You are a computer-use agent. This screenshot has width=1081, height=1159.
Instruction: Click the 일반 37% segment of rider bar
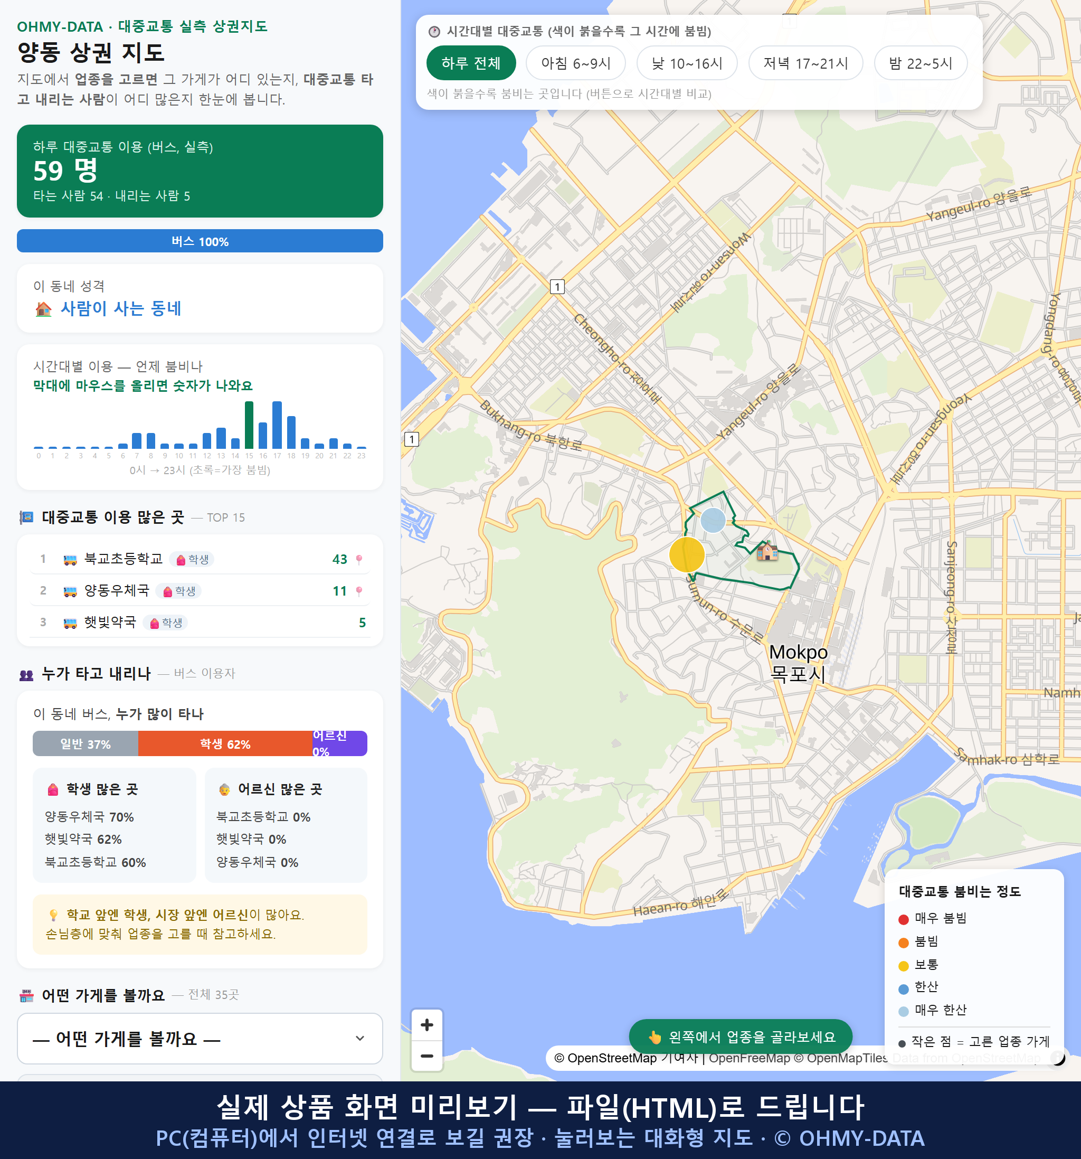tap(86, 744)
